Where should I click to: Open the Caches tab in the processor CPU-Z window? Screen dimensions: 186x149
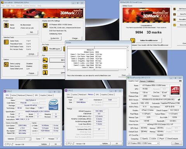14,95
